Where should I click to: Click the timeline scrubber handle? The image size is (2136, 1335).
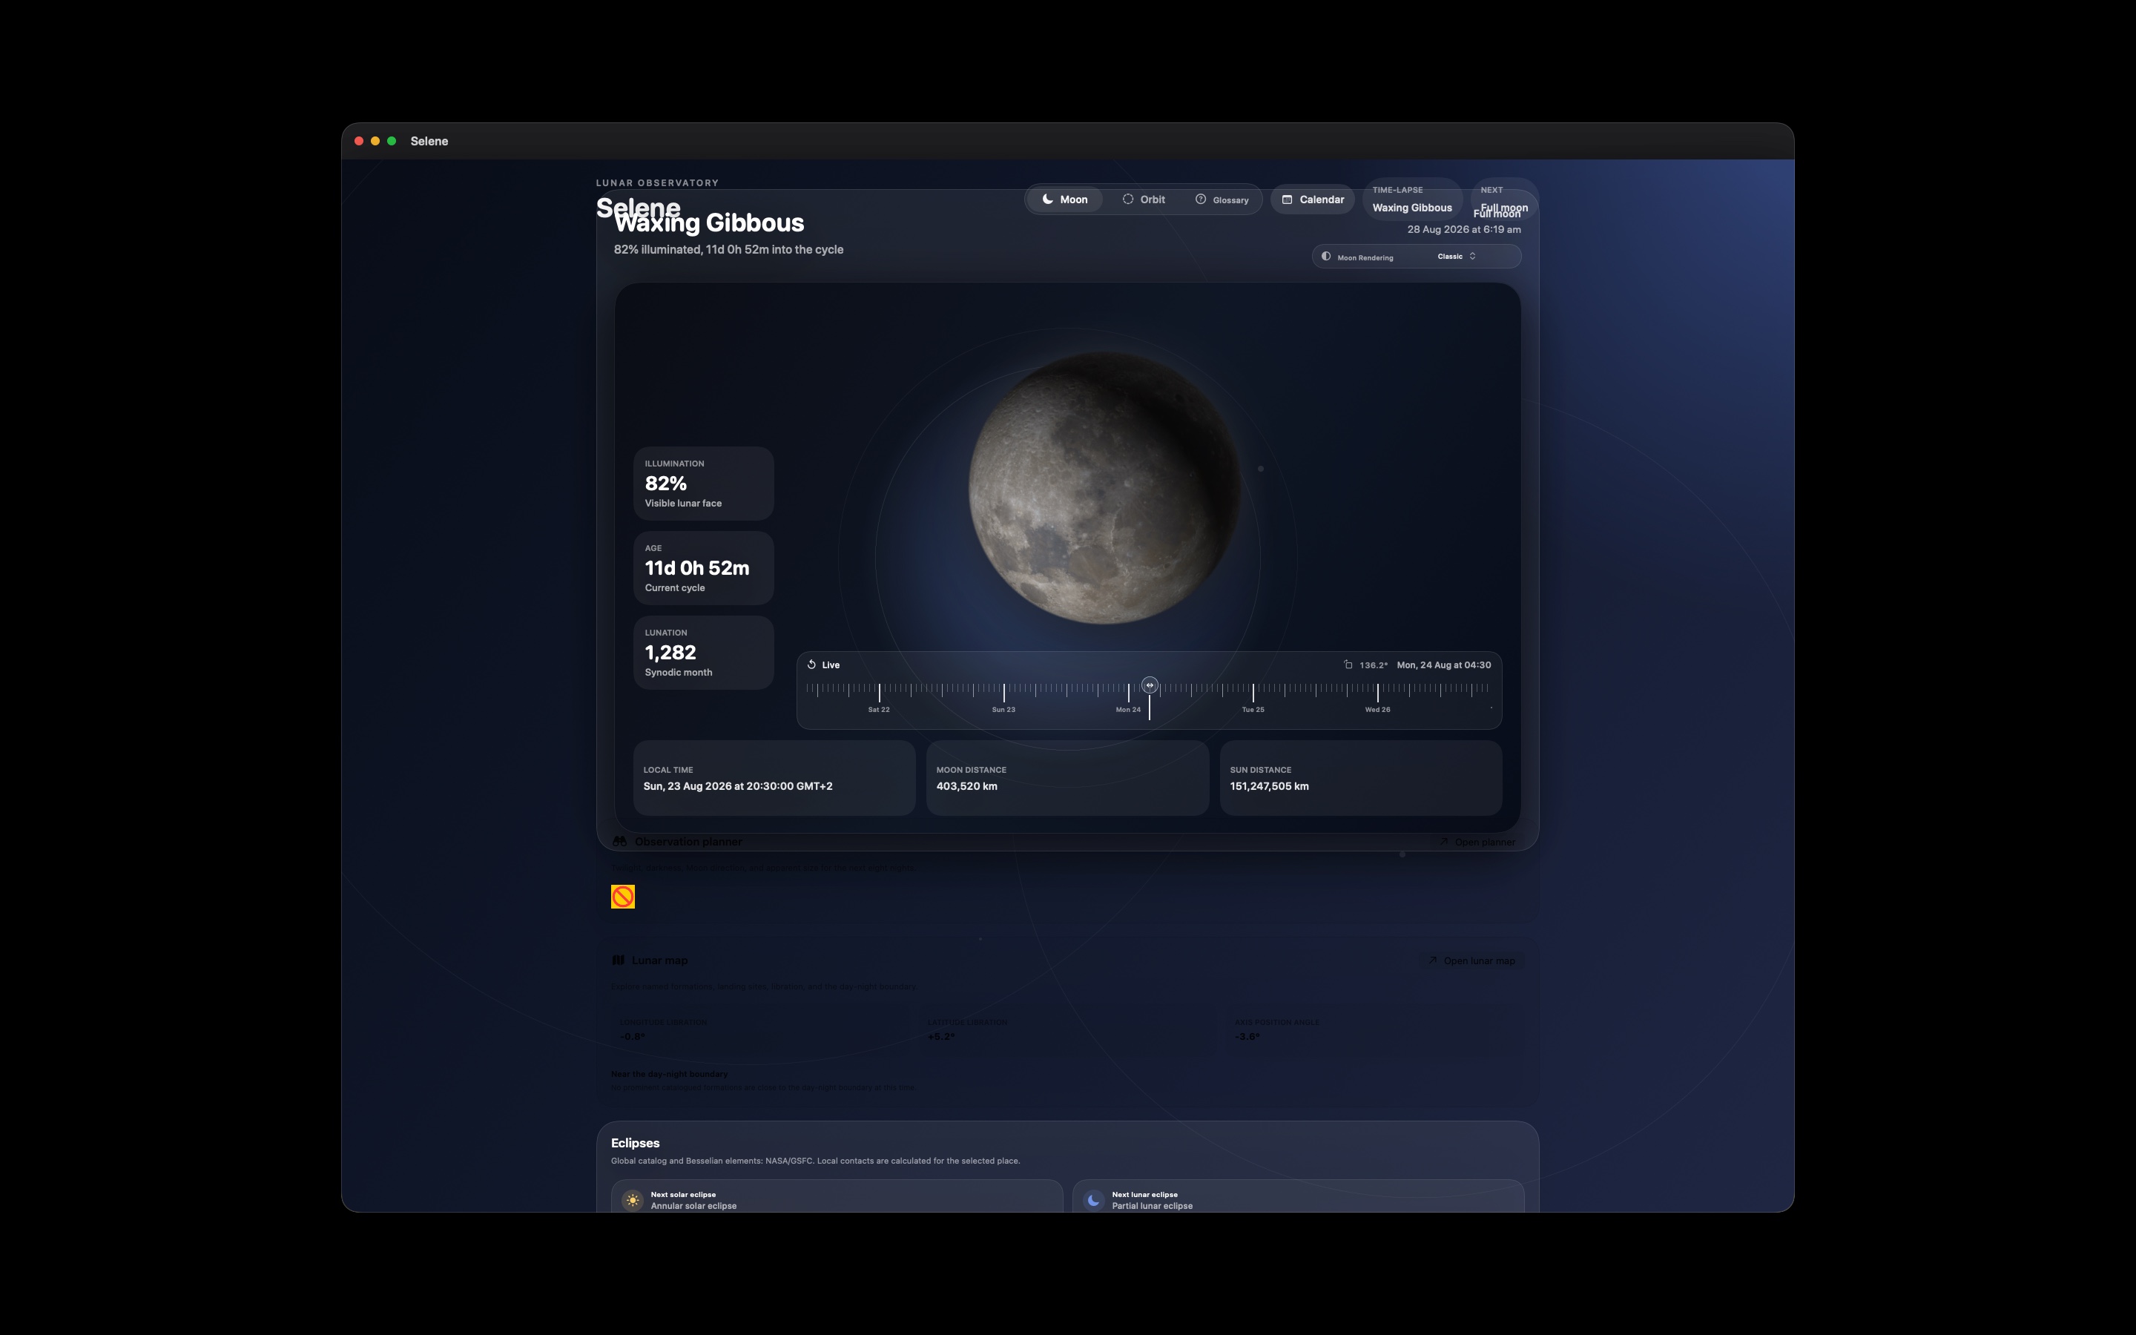click(1149, 685)
